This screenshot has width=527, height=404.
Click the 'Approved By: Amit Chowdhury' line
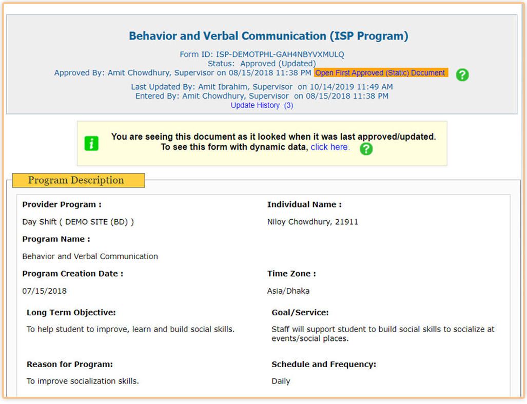183,73
